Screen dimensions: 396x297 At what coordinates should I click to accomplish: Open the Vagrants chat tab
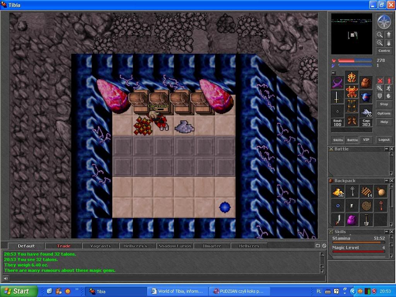point(101,246)
